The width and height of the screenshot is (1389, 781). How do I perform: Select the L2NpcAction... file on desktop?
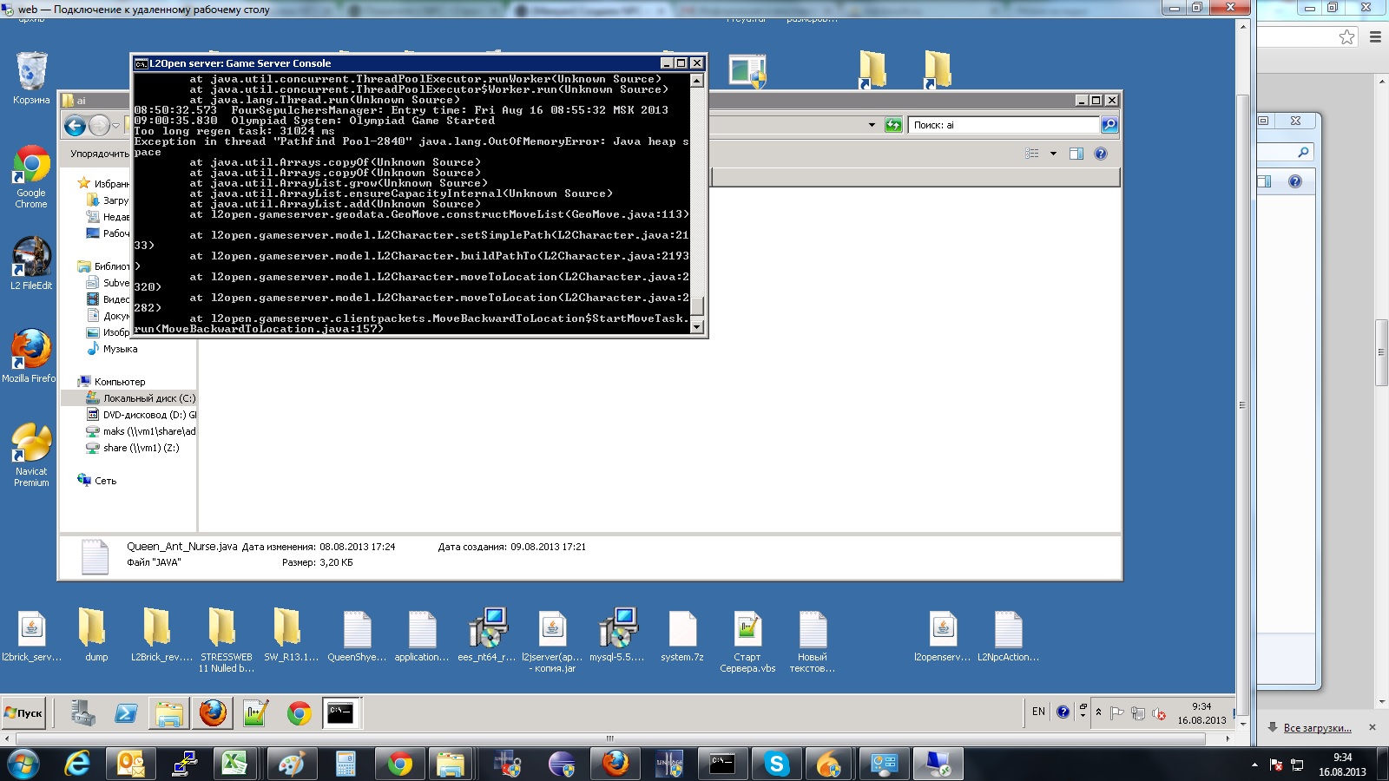[x=1008, y=635]
